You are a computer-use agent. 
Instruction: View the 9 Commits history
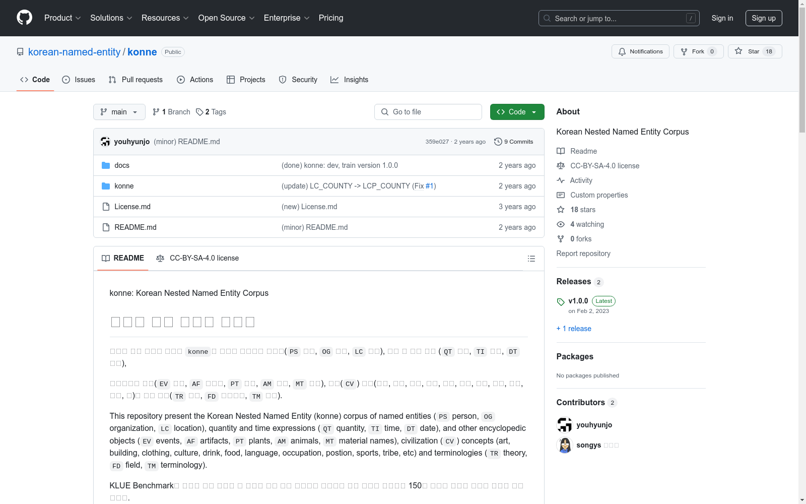pos(514,142)
